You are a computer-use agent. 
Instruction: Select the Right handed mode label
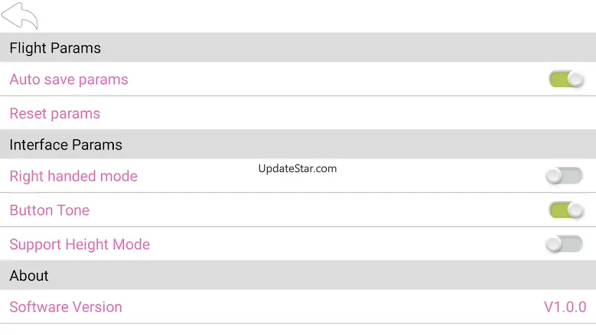73,176
